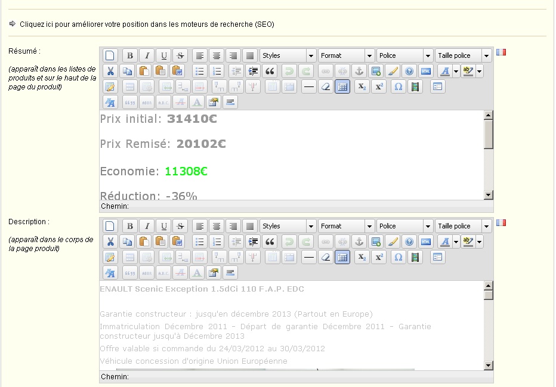Click scroll-down arrow of Description editor
Image resolution: width=556 pixels, height=387 pixels.
coord(488,366)
